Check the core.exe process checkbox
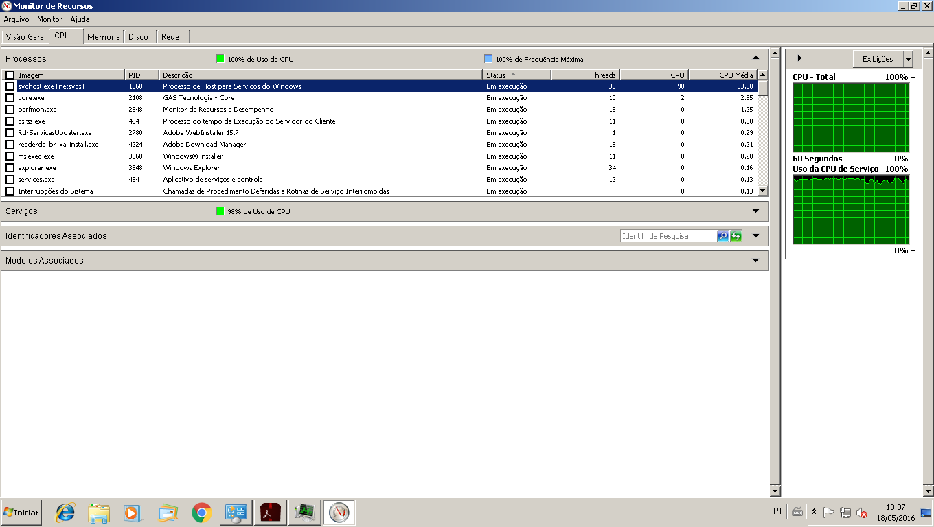This screenshot has height=527, width=934. pyautogui.click(x=10, y=98)
